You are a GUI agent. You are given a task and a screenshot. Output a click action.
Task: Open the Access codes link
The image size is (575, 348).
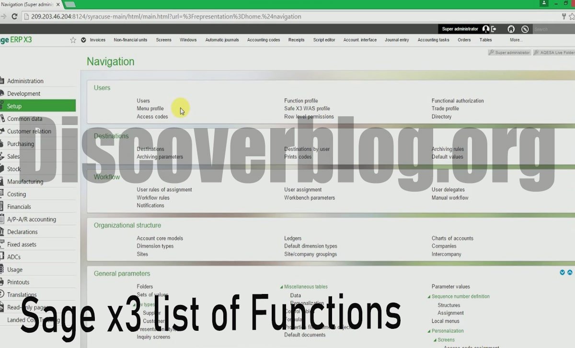(152, 117)
